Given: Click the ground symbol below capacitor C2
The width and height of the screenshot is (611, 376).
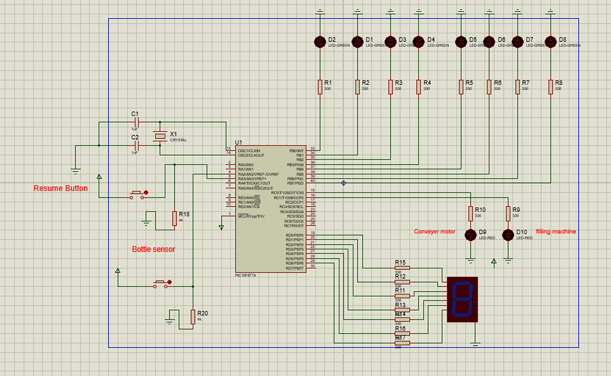Looking at the screenshot, I should pyautogui.click(x=76, y=171).
